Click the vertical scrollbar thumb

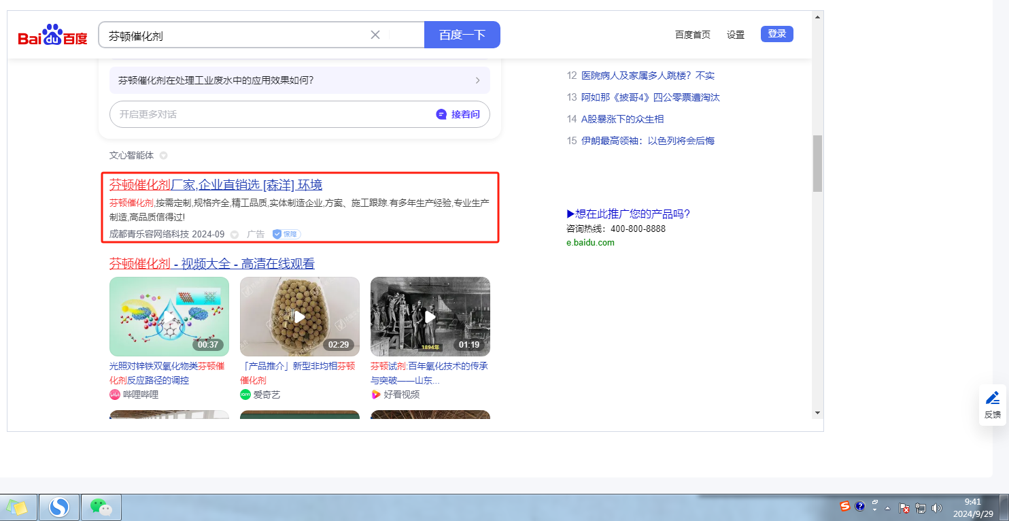point(817,163)
